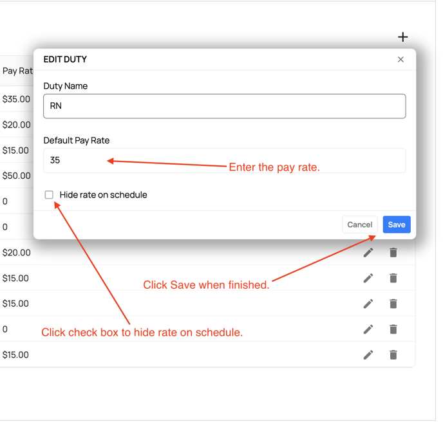Save the duty changes
Screen dimensions: 443x422
coord(397,225)
